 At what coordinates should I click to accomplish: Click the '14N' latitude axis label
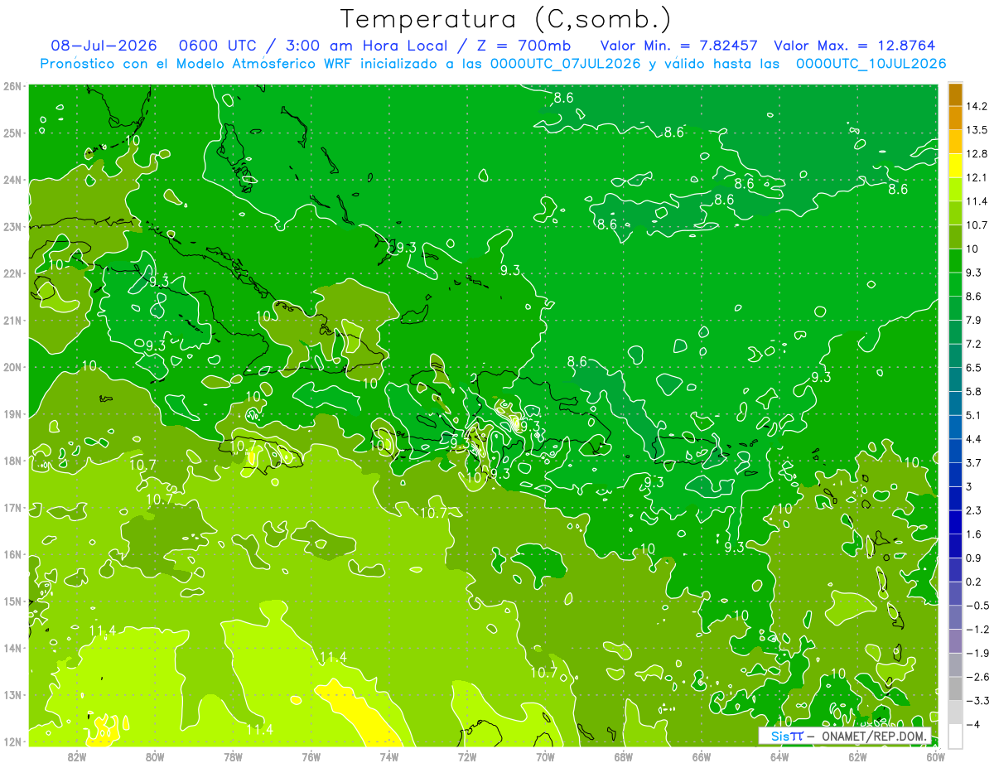[12, 648]
